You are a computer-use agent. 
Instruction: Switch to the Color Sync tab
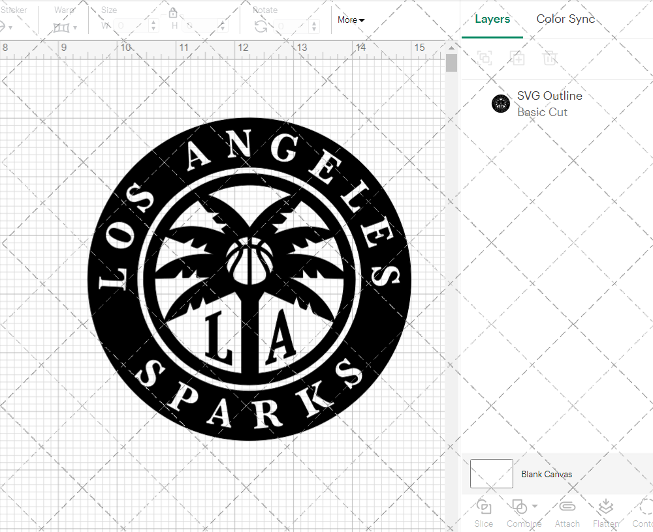tap(565, 19)
